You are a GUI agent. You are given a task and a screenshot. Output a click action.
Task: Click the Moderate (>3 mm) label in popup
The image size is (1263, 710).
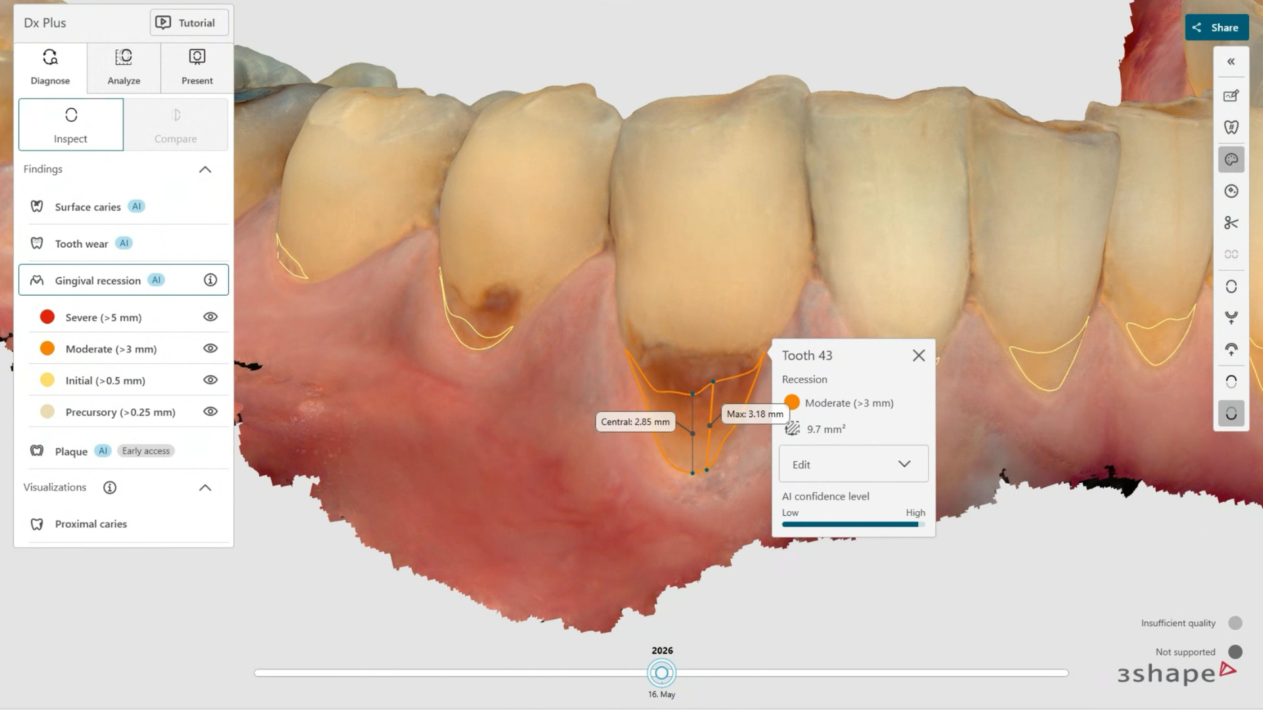point(849,403)
